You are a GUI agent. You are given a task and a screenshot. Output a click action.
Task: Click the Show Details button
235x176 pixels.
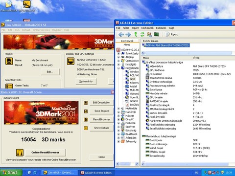point(101,128)
